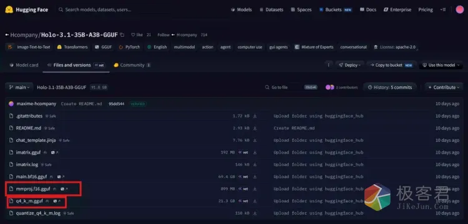Viewport: 468px width, 224px height.
Task: Click the Safe badge beside quantize_q4_k_m.log
Action: pyautogui.click(x=69, y=213)
